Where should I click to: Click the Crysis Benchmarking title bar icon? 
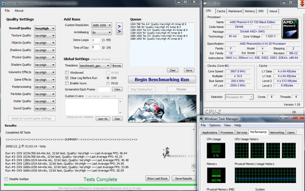tap(3, 3)
